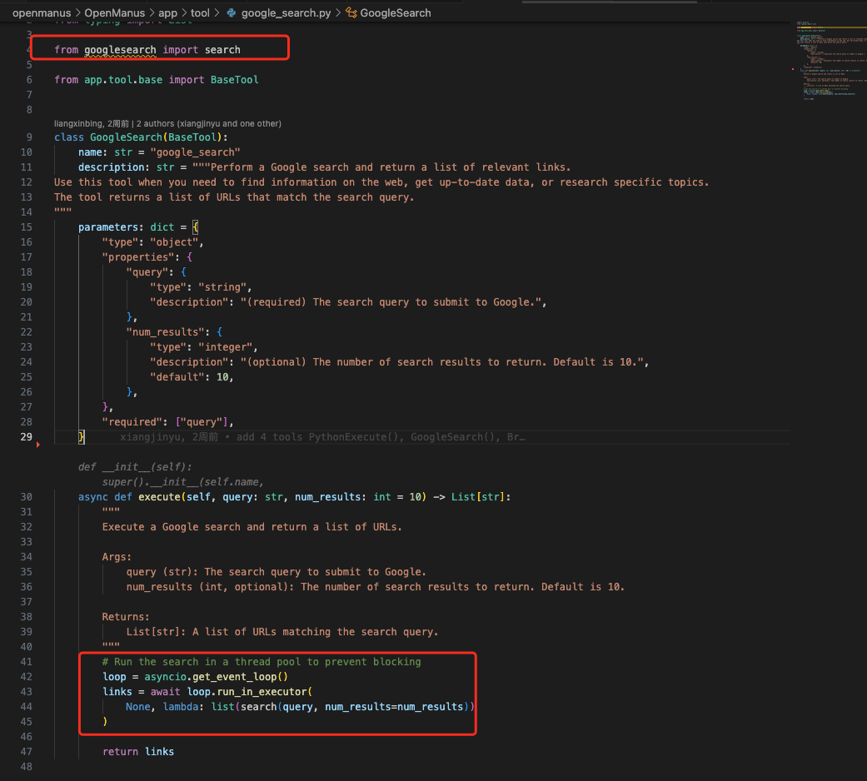The width and height of the screenshot is (867, 781).
Task: Click the highlighted opening brace after parameters
Action: pos(195,227)
